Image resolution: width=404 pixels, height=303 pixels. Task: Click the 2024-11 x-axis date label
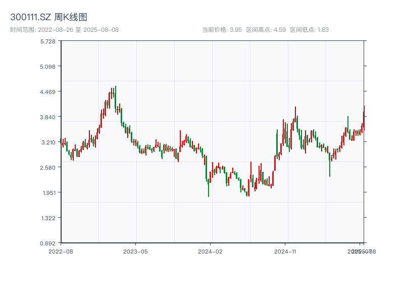pos(285,251)
